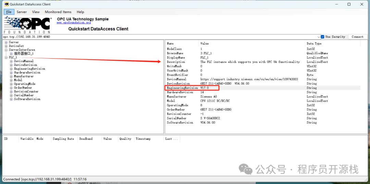Expand the Manufacturer tree node
The width and height of the screenshot is (370, 184).
11,76
